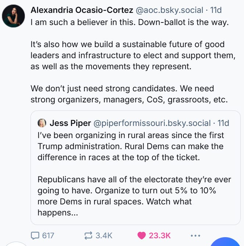Viewport: 244px width, 246px height.
Task: Click the reply speech bubble icon
Action: [36, 235]
